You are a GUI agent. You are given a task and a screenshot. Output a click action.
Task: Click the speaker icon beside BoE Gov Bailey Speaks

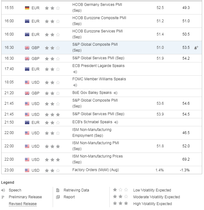coord(116,93)
